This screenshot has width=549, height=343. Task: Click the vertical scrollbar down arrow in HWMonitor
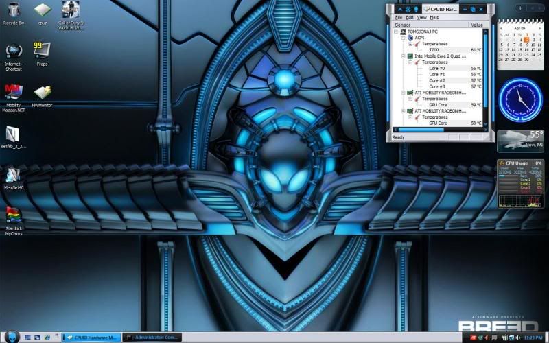[486, 123]
